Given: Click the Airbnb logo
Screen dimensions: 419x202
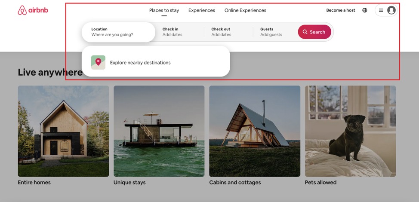Looking at the screenshot, I should [33, 10].
